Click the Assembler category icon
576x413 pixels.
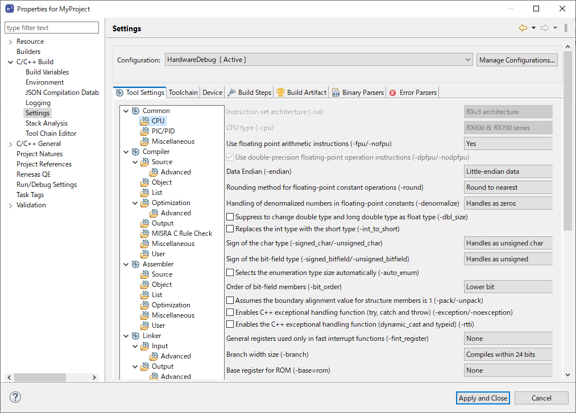(x=135, y=264)
